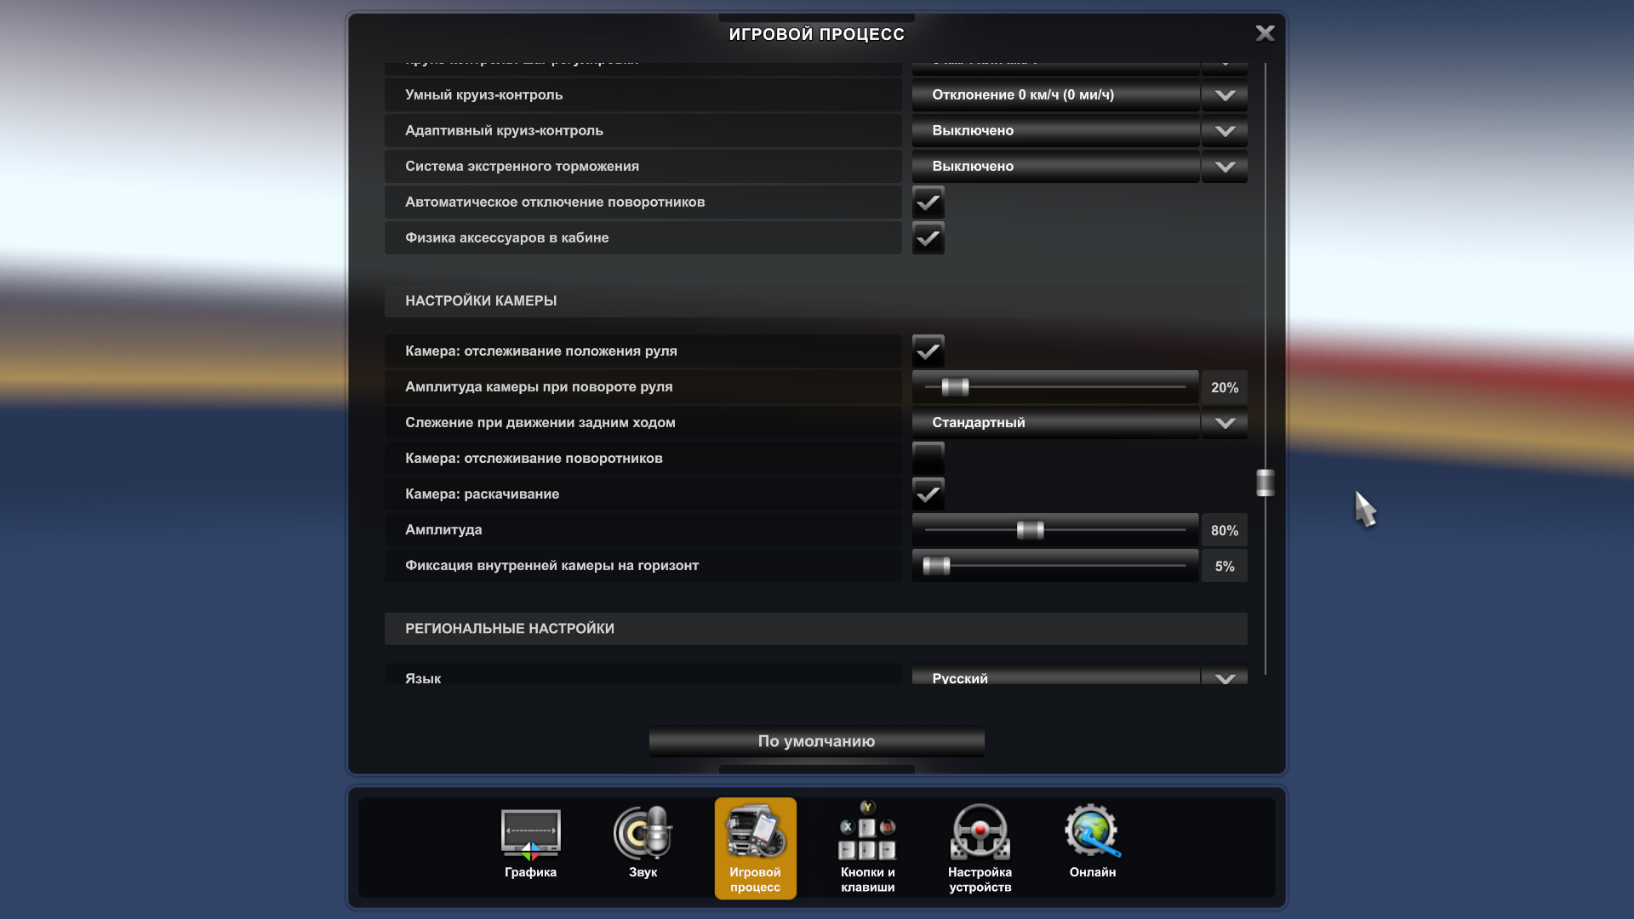
Task: Click the Адаптивный круиз-контроль label
Action: tap(504, 131)
